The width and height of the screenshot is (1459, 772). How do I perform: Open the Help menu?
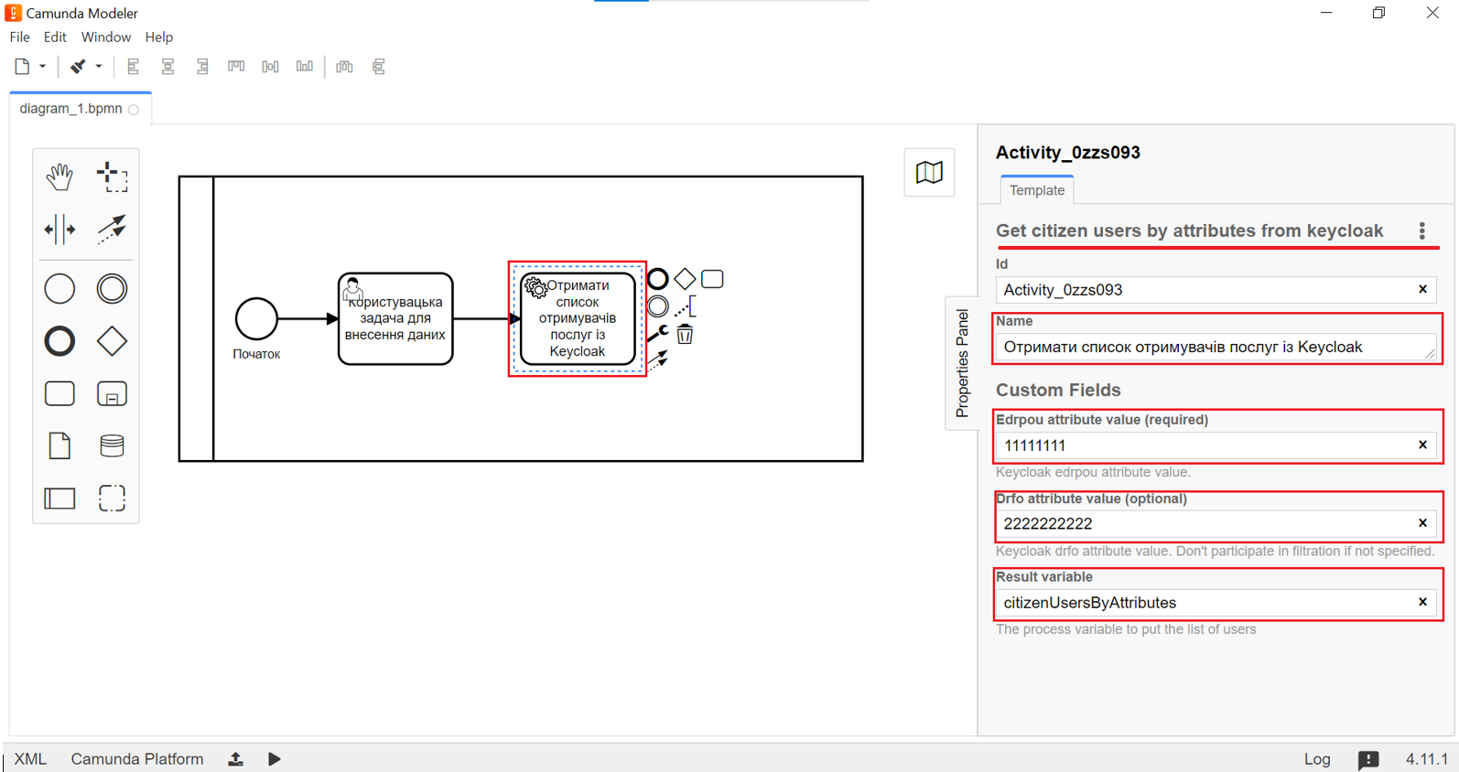pyautogui.click(x=159, y=38)
